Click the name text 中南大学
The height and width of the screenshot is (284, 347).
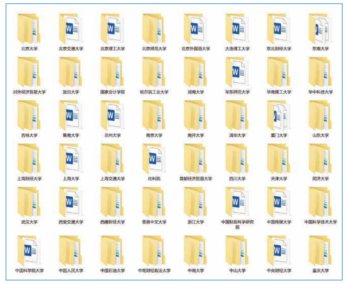195,271
